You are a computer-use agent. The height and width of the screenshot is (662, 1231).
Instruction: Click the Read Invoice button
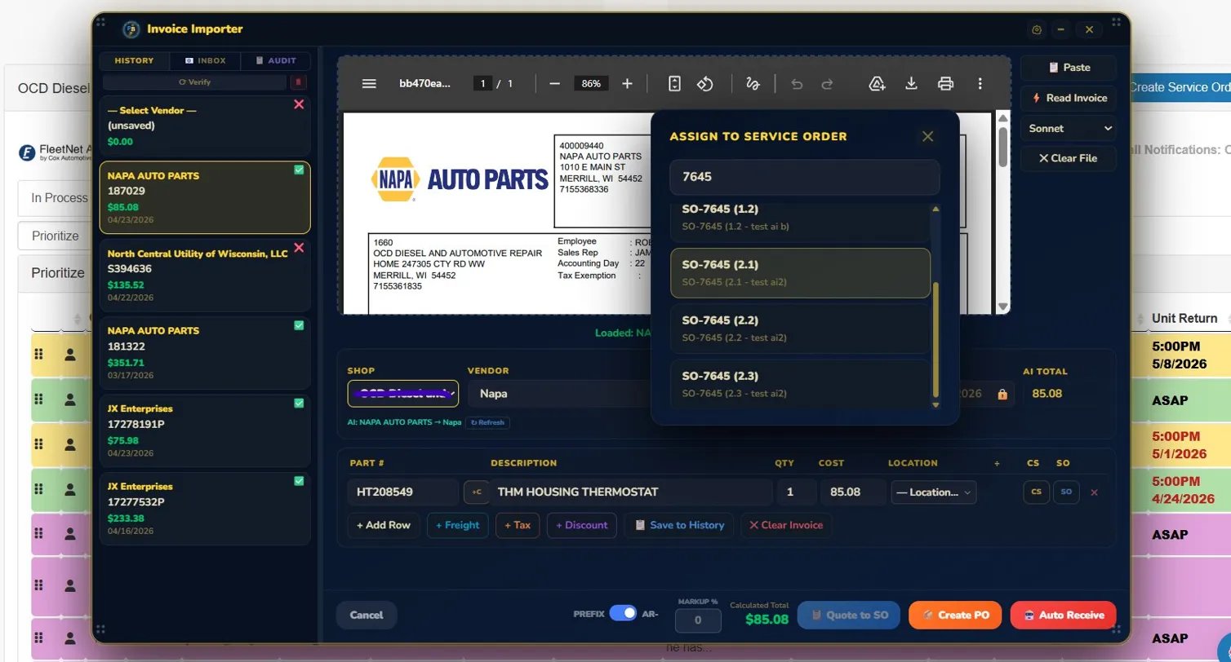[x=1069, y=98]
